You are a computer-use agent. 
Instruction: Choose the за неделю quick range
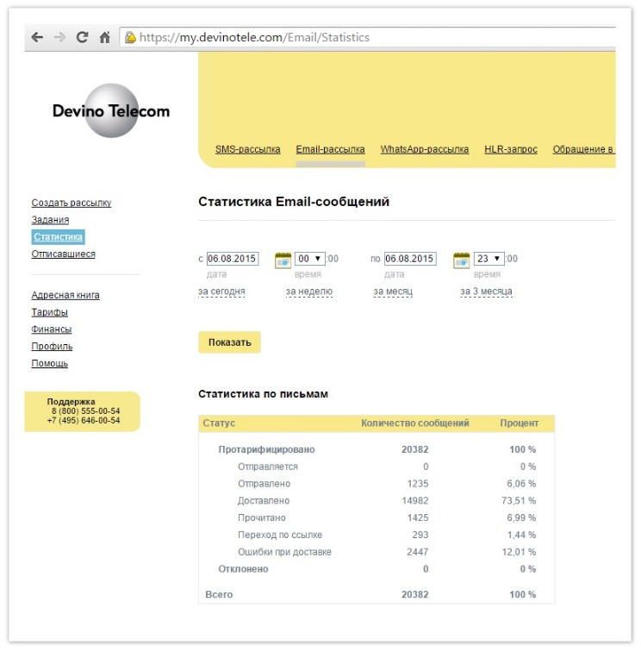[309, 292]
